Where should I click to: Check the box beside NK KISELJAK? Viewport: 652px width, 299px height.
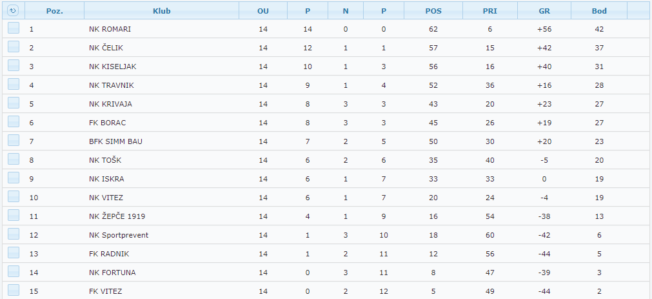(x=14, y=66)
